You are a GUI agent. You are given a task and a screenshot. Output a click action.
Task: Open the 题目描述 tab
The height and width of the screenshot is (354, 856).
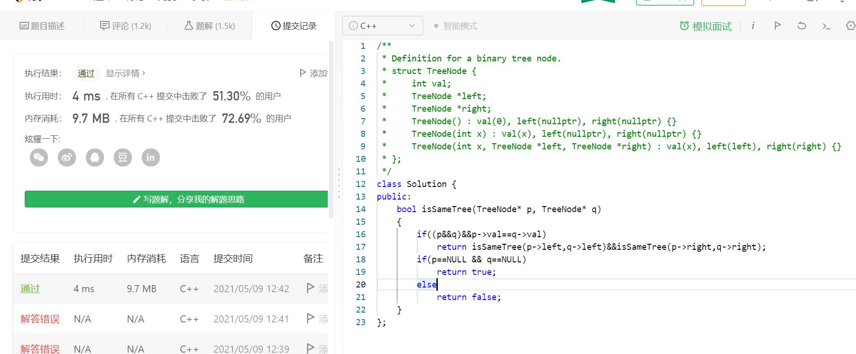(x=42, y=26)
